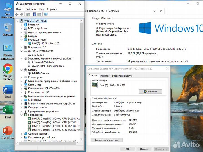
Task: Collapse the WIN-3N3F9M1PKDE root node
Action: click(17, 21)
